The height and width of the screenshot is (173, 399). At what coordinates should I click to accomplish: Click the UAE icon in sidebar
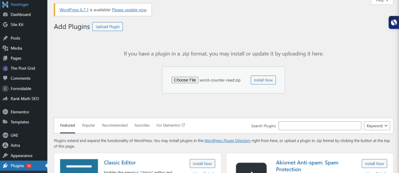pos(5,135)
